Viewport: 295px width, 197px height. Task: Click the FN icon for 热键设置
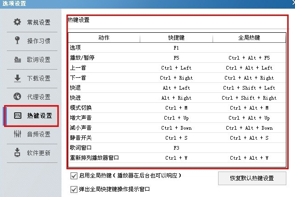pyautogui.click(x=18, y=116)
